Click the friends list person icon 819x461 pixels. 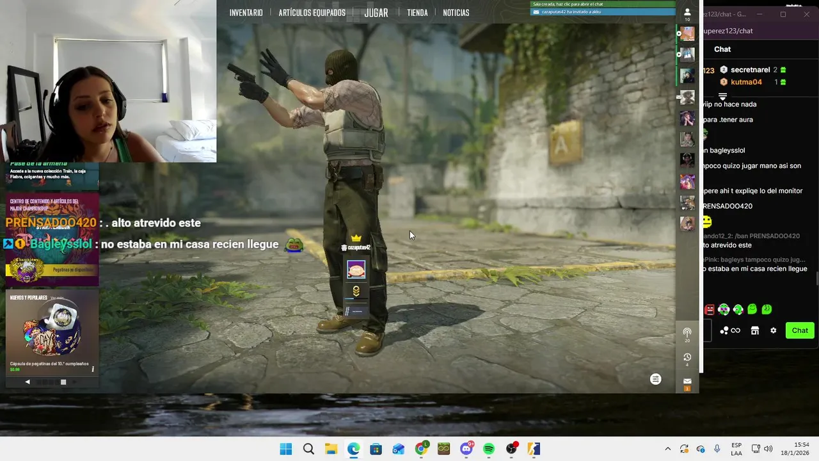click(x=687, y=12)
